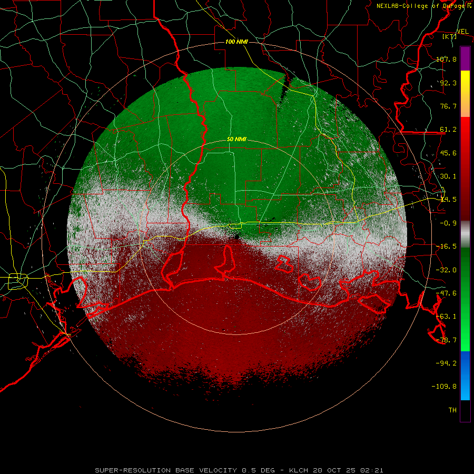This screenshot has width=474, height=474.
Task: Click the 76.7 scale value
Action: (448, 106)
